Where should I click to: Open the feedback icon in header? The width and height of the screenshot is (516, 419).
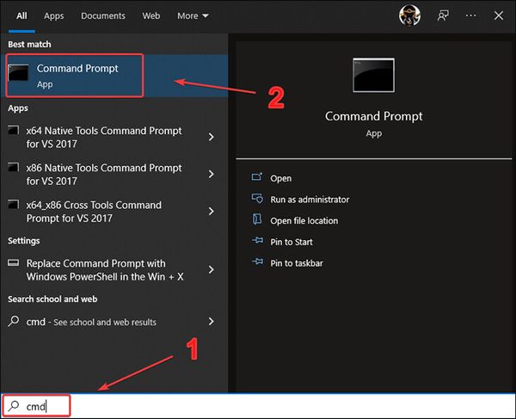(x=445, y=15)
